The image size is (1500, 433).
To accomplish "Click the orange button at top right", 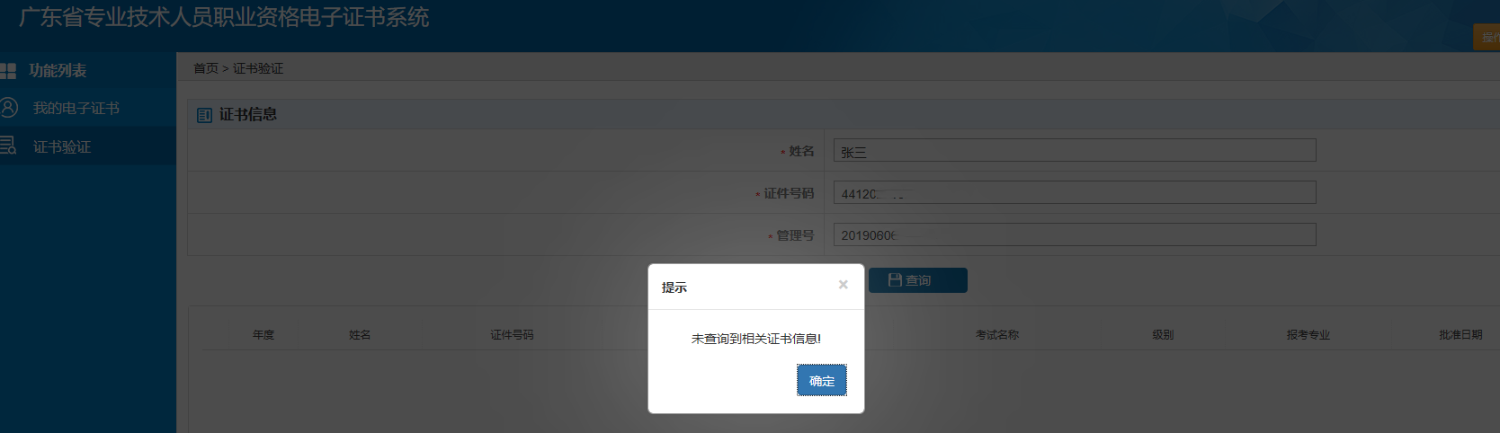I will click(1487, 37).
